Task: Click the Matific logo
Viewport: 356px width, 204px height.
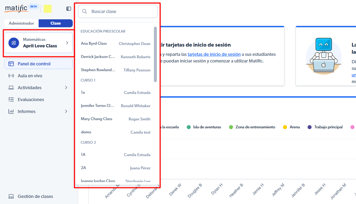Action: (x=16, y=8)
